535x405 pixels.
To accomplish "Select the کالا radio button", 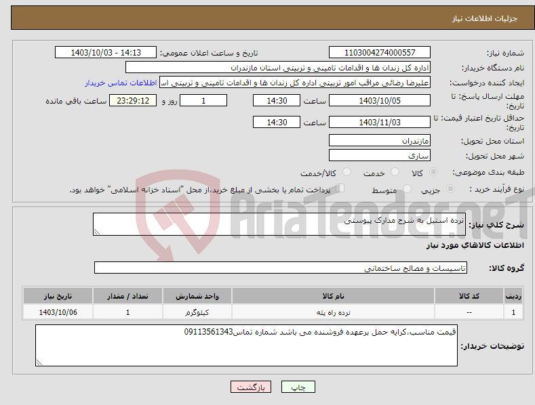I will tap(434, 172).
